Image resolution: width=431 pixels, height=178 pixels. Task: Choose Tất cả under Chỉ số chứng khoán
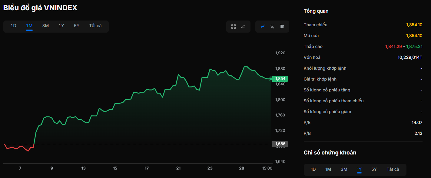393,170
